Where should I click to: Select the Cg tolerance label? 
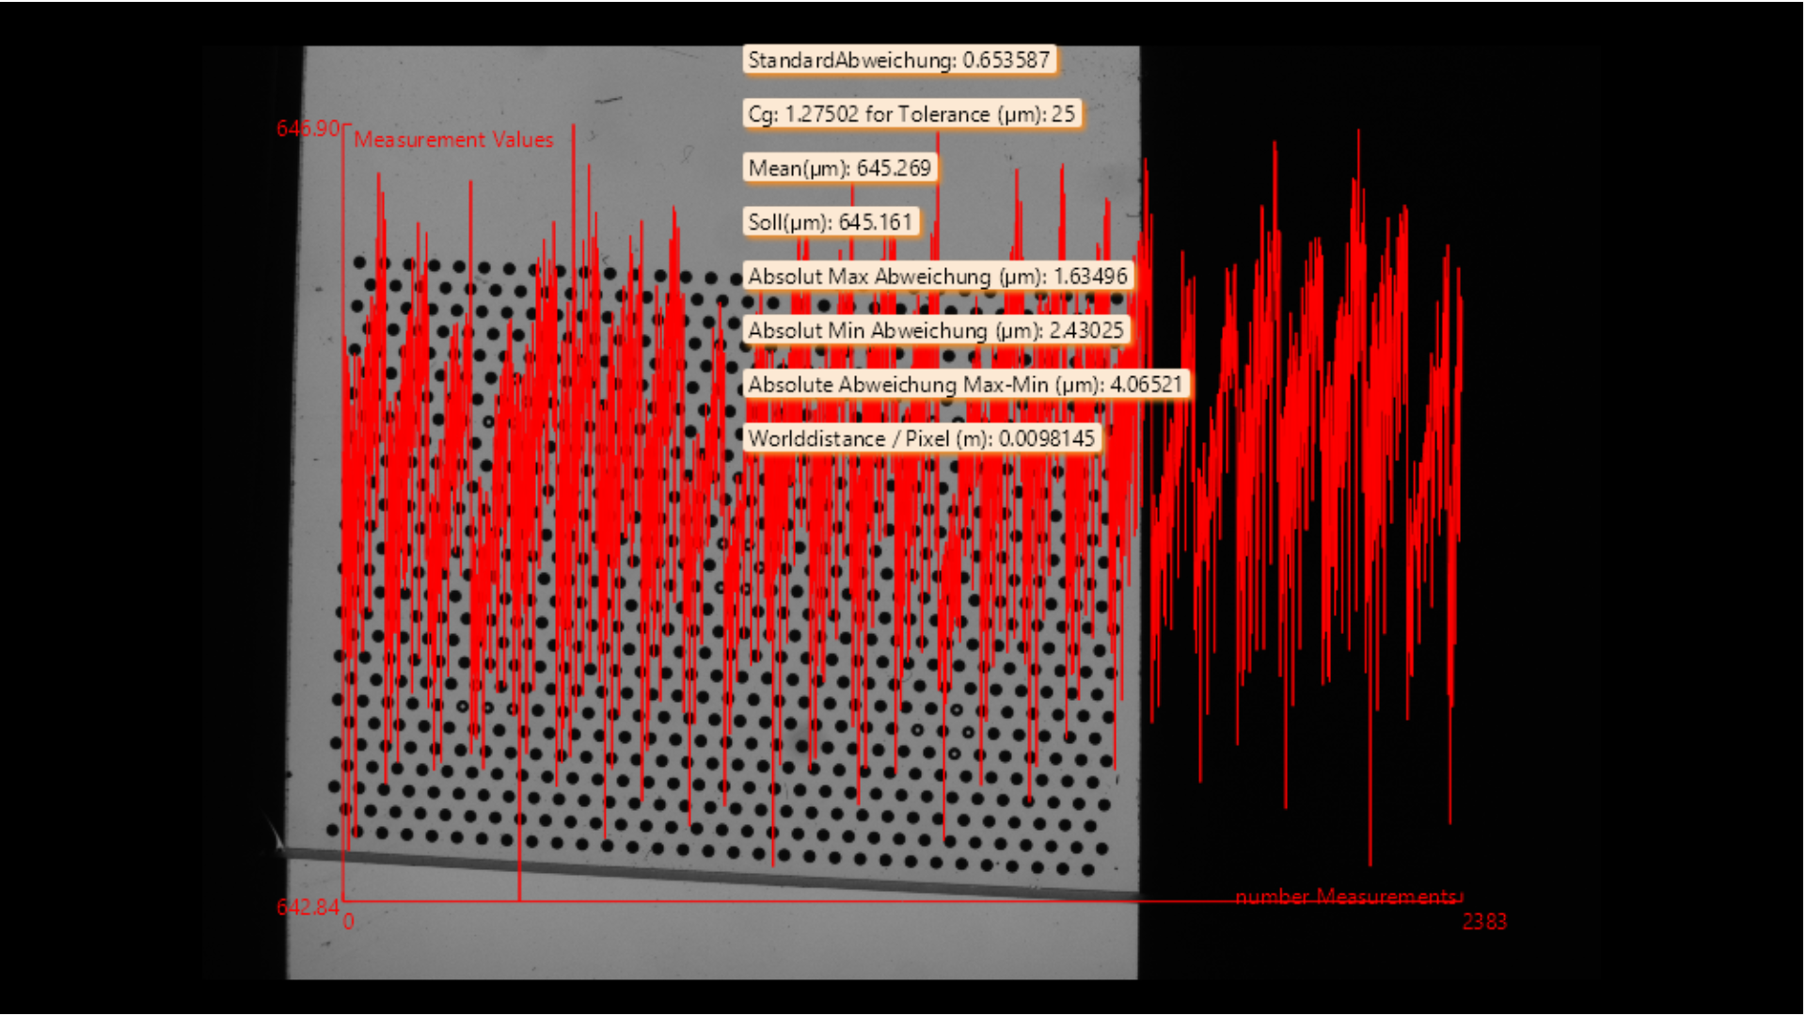pyautogui.click(x=911, y=115)
